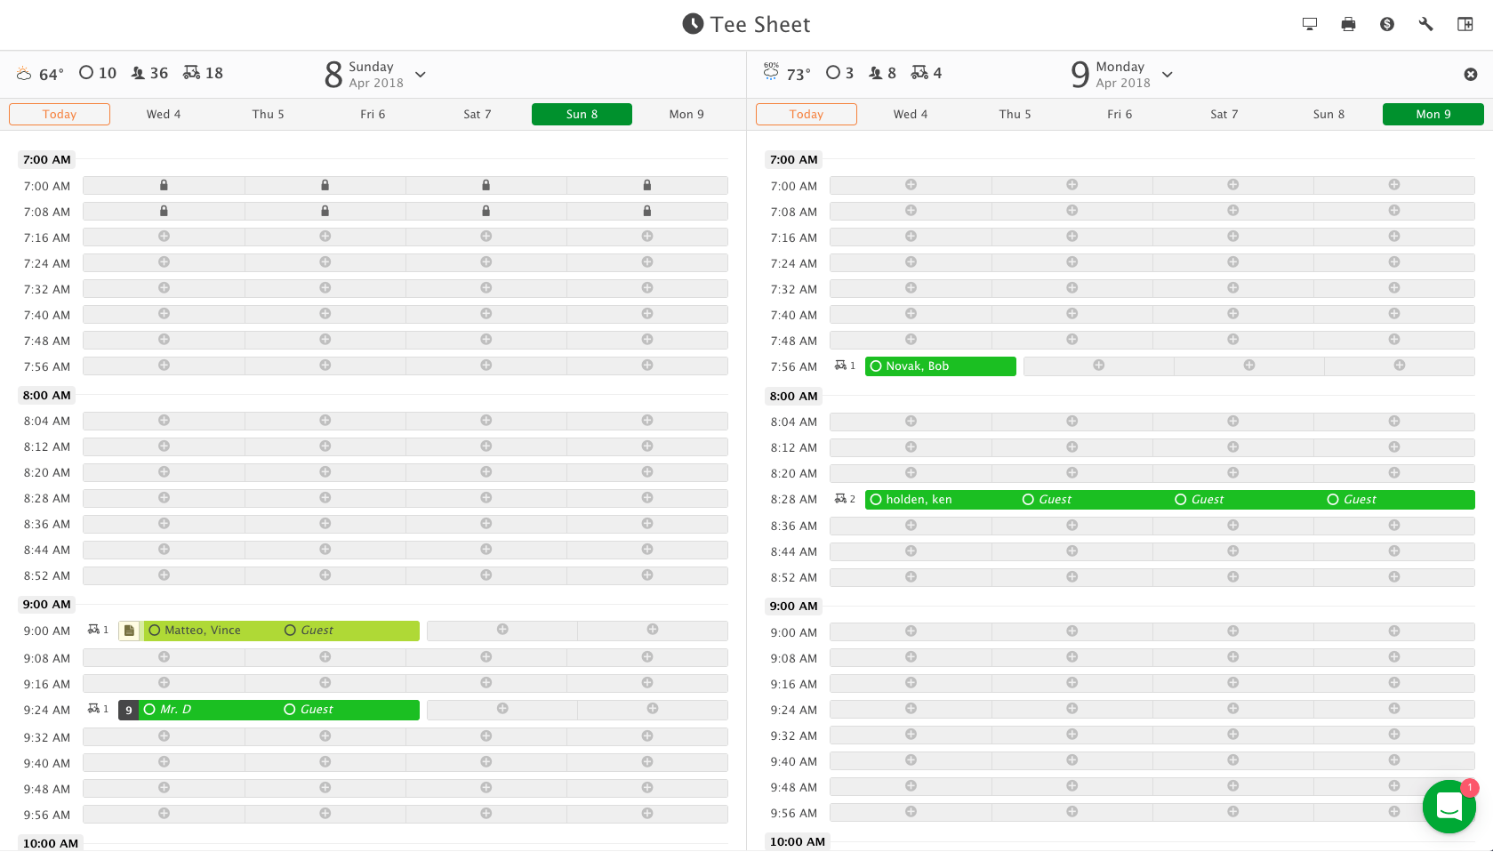Image resolution: width=1493 pixels, height=852 pixels.
Task: Open the chat messenger bubble
Action: pos(1449,807)
